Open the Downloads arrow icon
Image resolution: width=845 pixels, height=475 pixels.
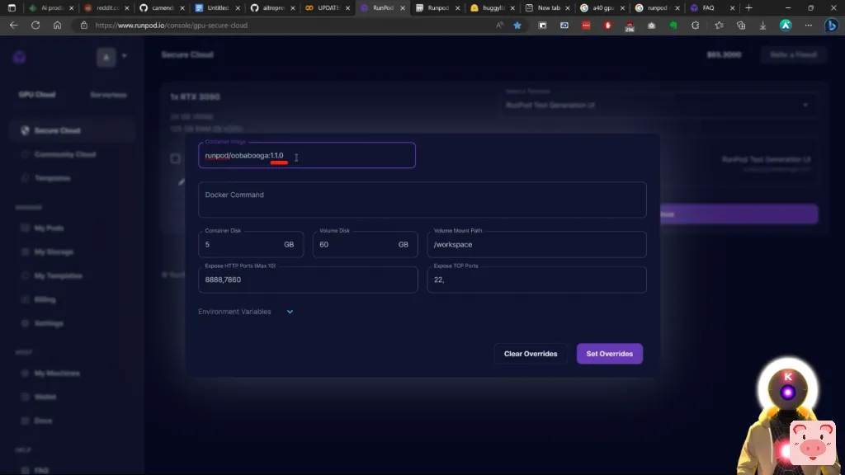[762, 26]
